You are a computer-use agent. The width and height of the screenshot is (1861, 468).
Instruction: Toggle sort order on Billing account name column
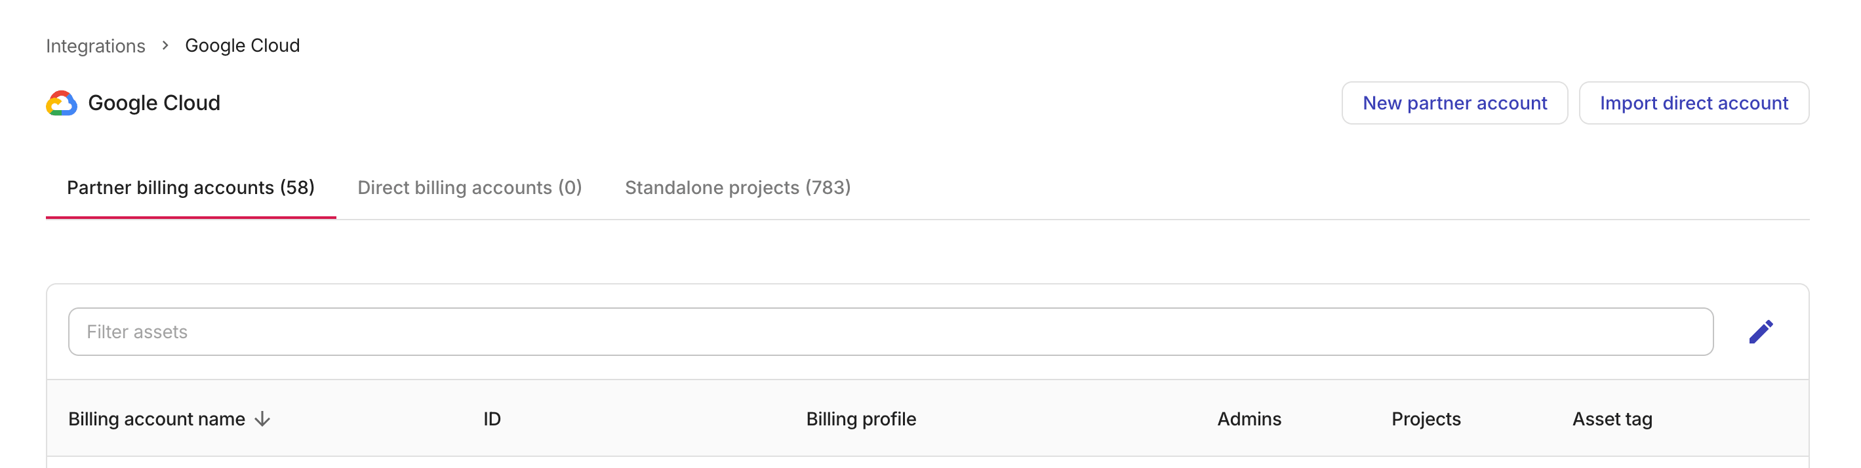point(157,419)
